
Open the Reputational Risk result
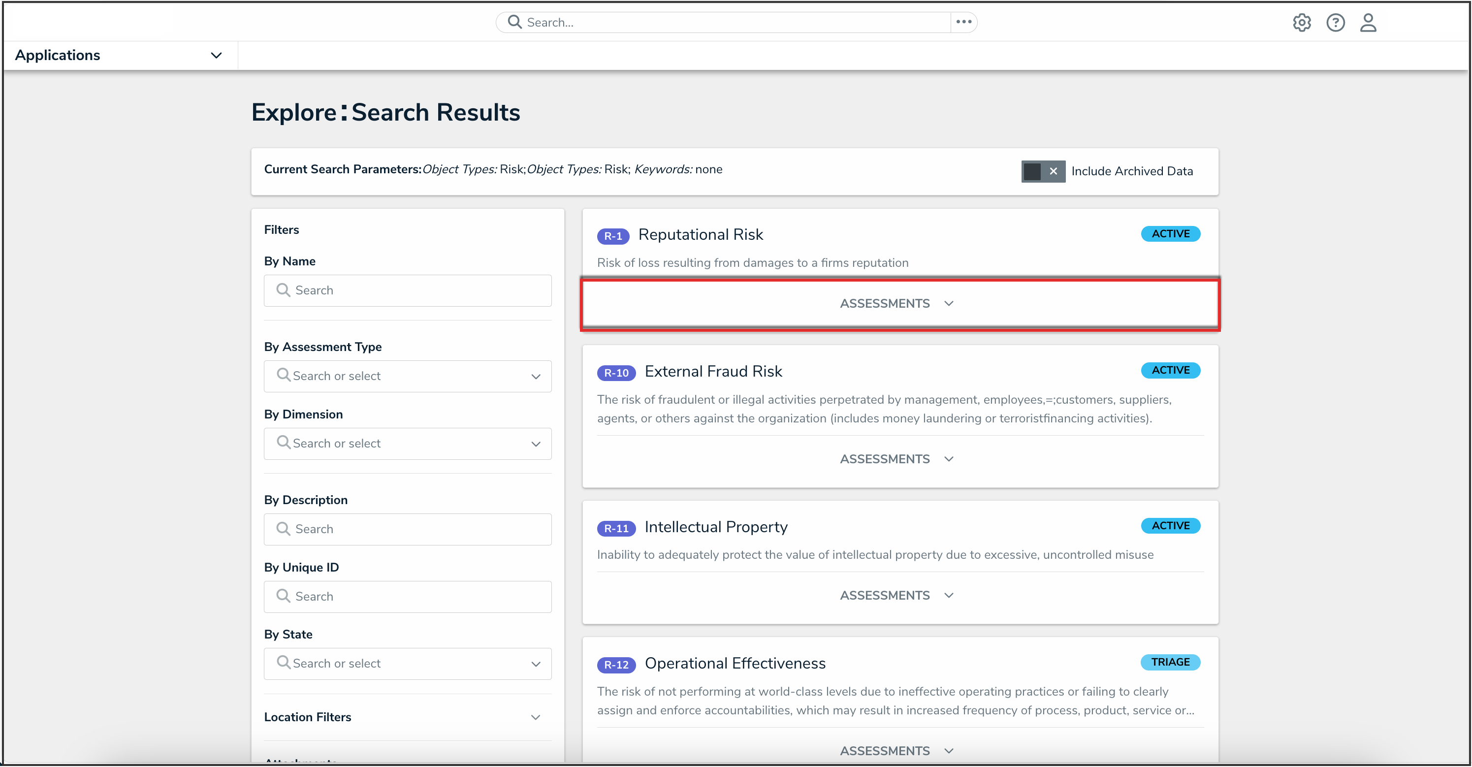(701, 234)
